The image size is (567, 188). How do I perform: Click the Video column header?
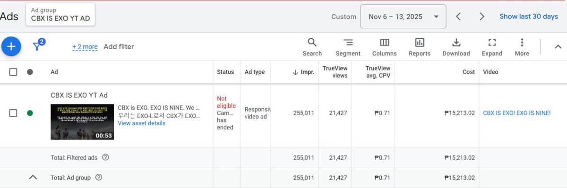click(x=490, y=72)
